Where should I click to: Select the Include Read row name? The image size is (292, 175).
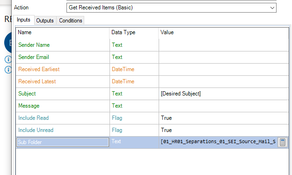coord(34,118)
